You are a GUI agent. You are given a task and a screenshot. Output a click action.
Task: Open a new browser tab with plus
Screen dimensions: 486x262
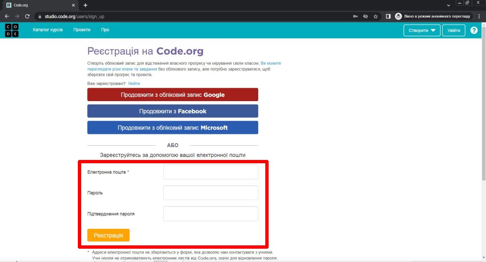(x=85, y=5)
